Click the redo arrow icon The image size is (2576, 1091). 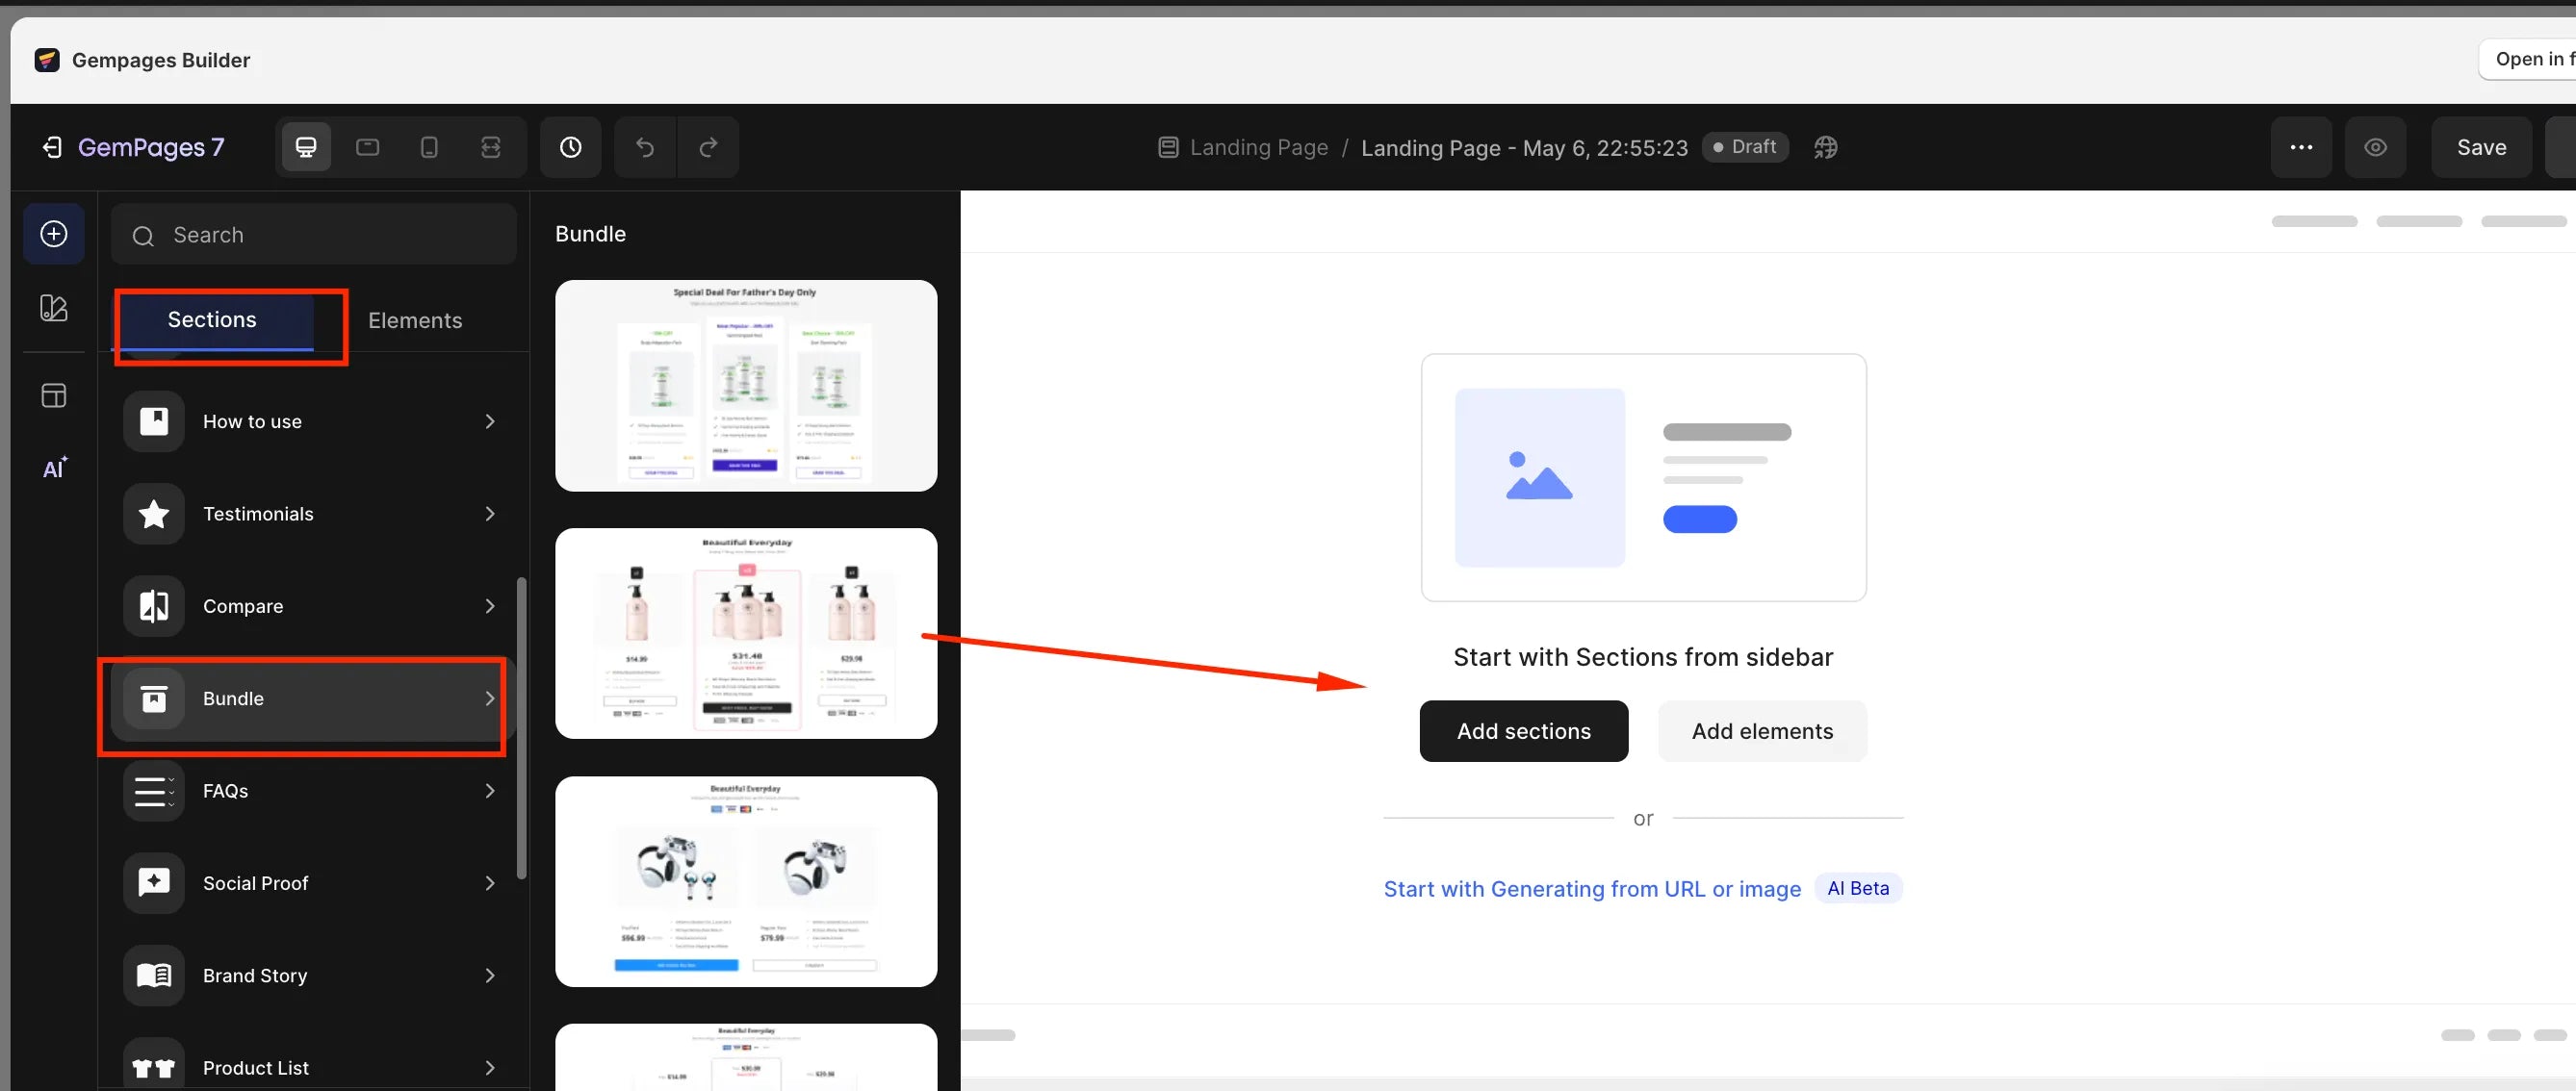708,147
